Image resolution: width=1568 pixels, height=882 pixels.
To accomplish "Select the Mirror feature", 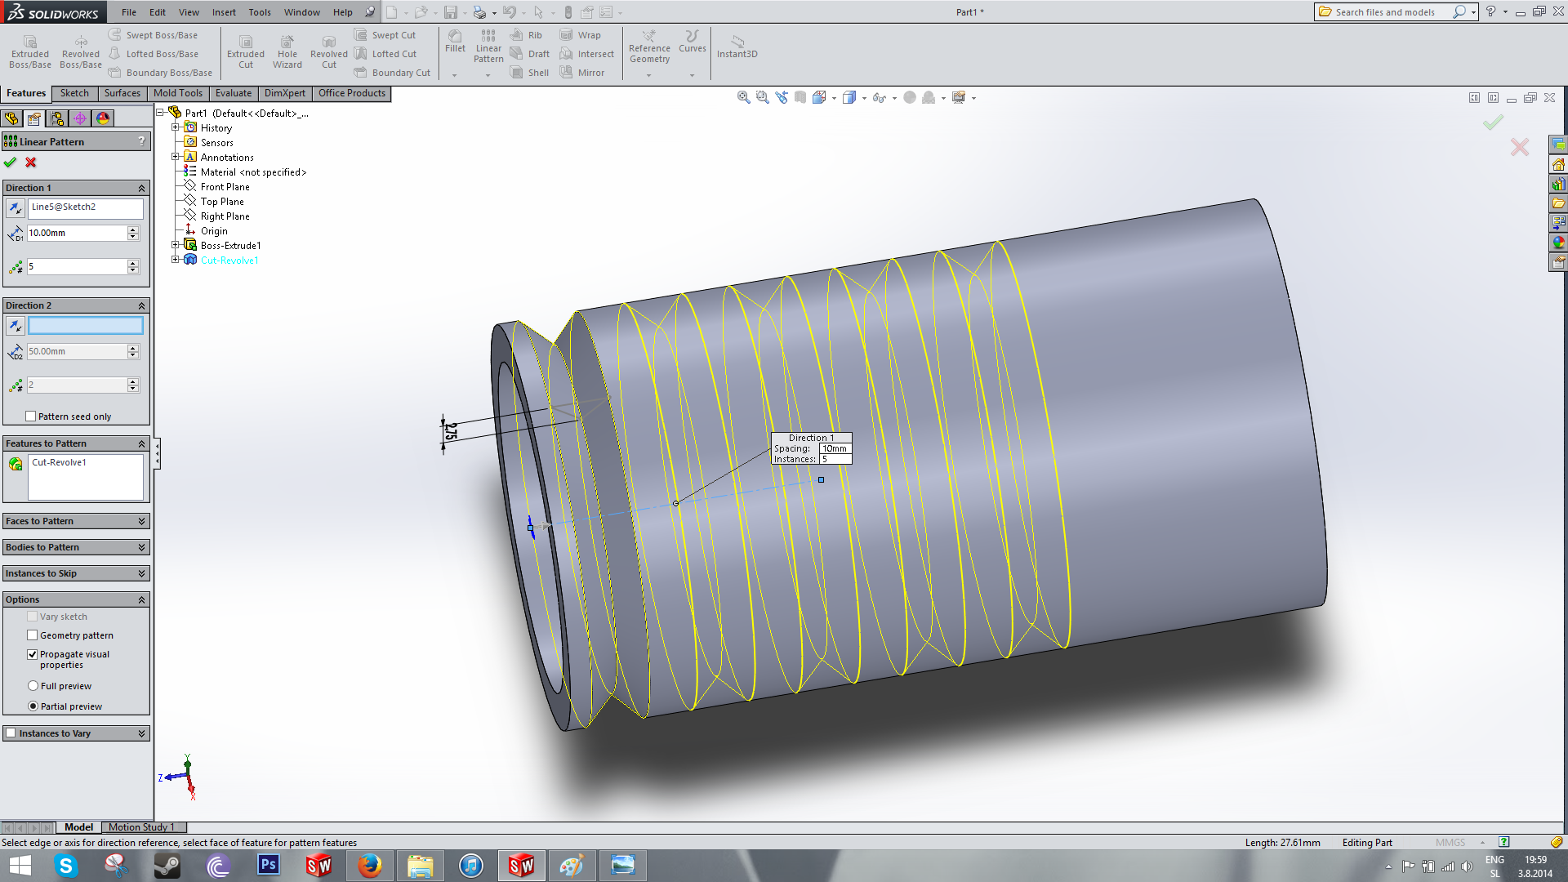I will 581,73.
